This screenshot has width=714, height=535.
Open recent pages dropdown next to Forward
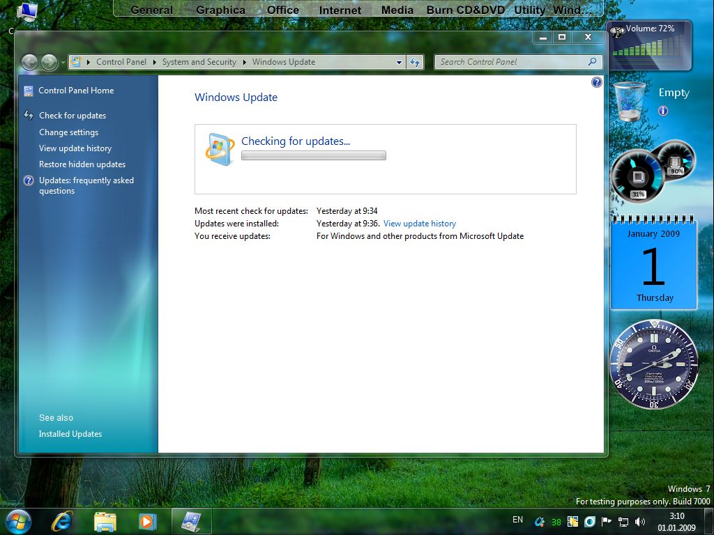click(x=63, y=62)
